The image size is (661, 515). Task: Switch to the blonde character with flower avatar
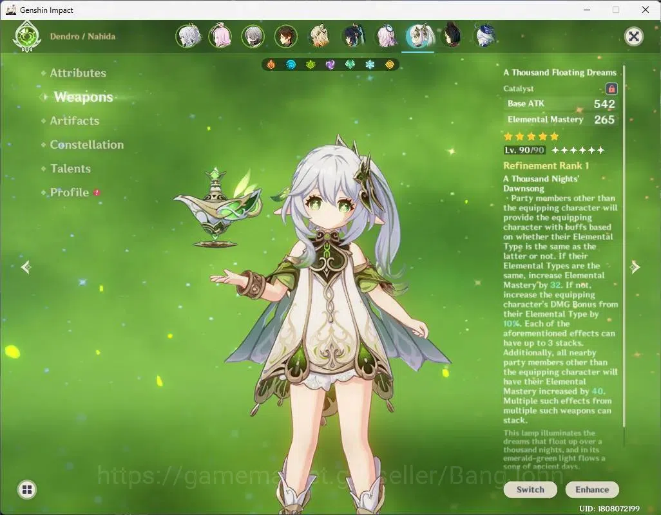point(319,36)
